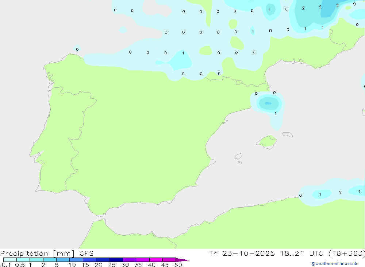Click the '45' legend scale label
The image size is (365, 267).
click(165, 265)
